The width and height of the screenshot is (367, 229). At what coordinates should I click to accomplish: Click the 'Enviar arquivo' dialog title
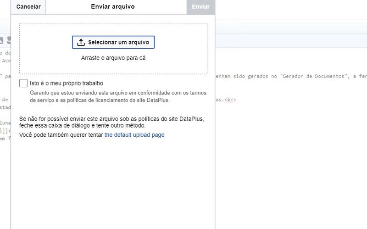(x=113, y=6)
